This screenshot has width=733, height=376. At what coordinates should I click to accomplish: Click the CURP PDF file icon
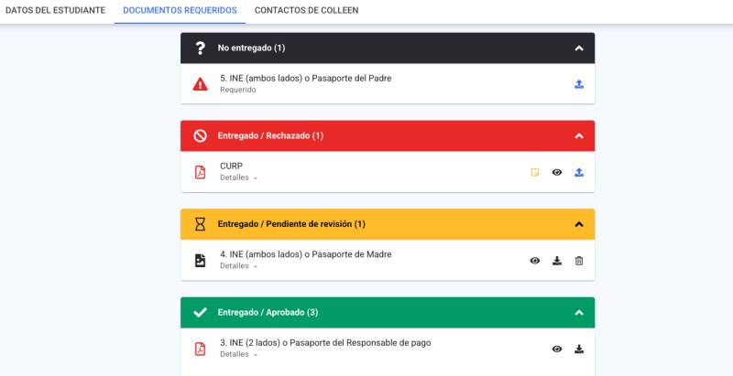tap(200, 172)
